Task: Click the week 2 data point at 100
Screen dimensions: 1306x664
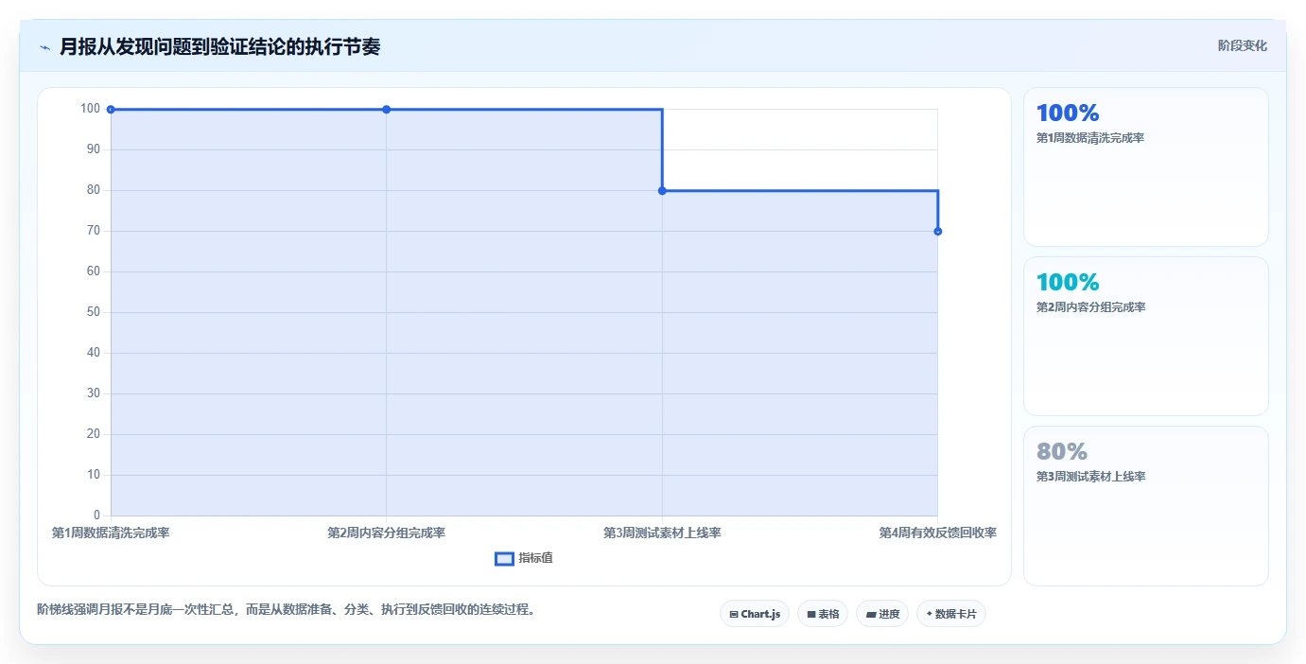Action: click(387, 110)
